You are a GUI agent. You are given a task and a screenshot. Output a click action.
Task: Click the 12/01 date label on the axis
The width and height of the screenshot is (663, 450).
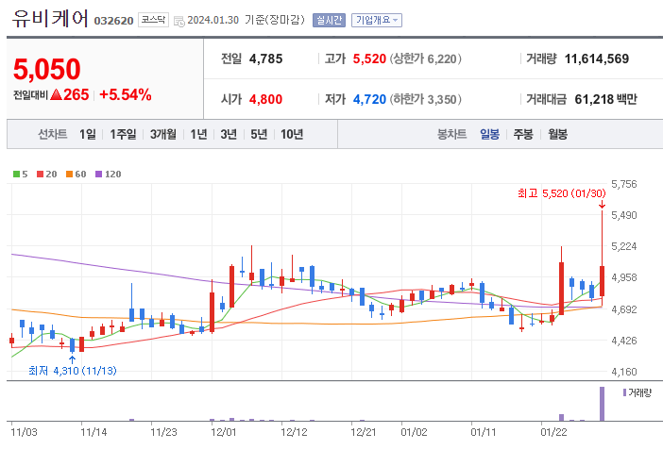(x=223, y=432)
